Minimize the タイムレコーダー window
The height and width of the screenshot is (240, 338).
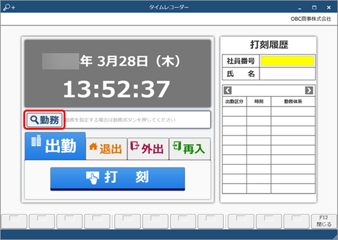click(x=300, y=8)
